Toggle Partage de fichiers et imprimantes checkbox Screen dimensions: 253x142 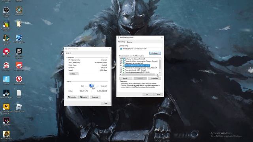(x=121, y=61)
